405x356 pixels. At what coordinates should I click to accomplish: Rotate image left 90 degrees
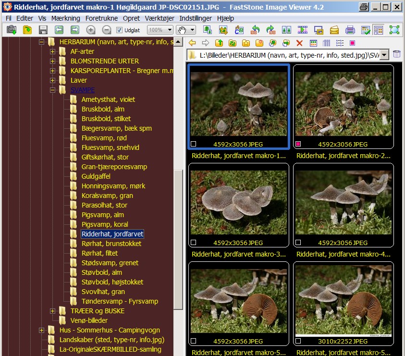click(x=255, y=30)
